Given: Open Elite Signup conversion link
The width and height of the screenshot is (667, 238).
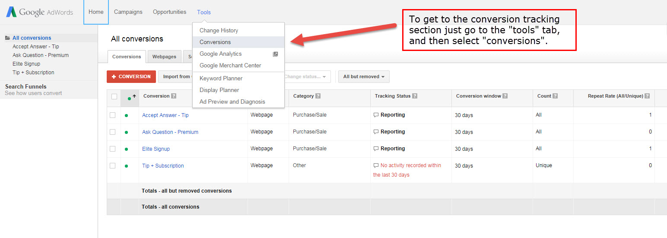Looking at the screenshot, I should 156,149.
